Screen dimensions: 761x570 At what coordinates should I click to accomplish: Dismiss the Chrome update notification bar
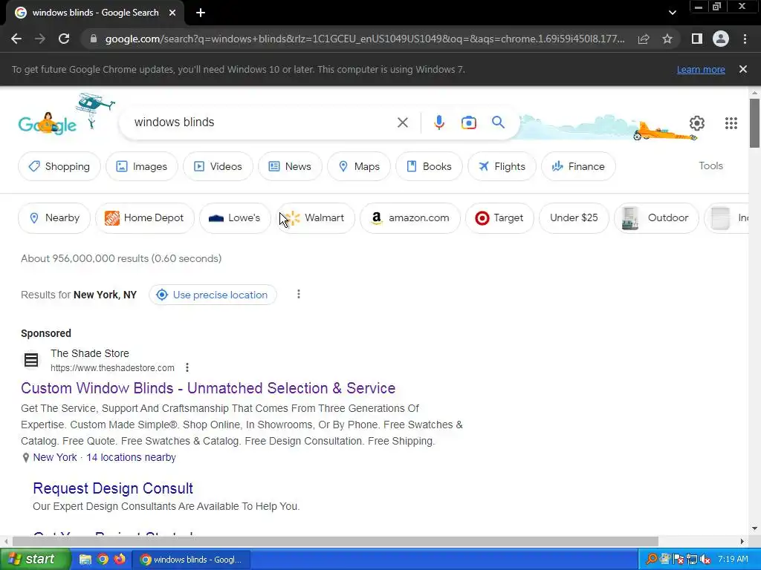(x=742, y=69)
